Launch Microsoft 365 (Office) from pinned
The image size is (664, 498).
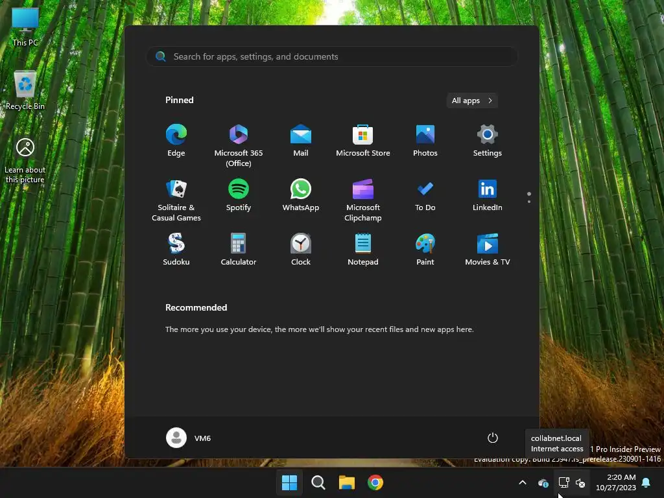239,146
